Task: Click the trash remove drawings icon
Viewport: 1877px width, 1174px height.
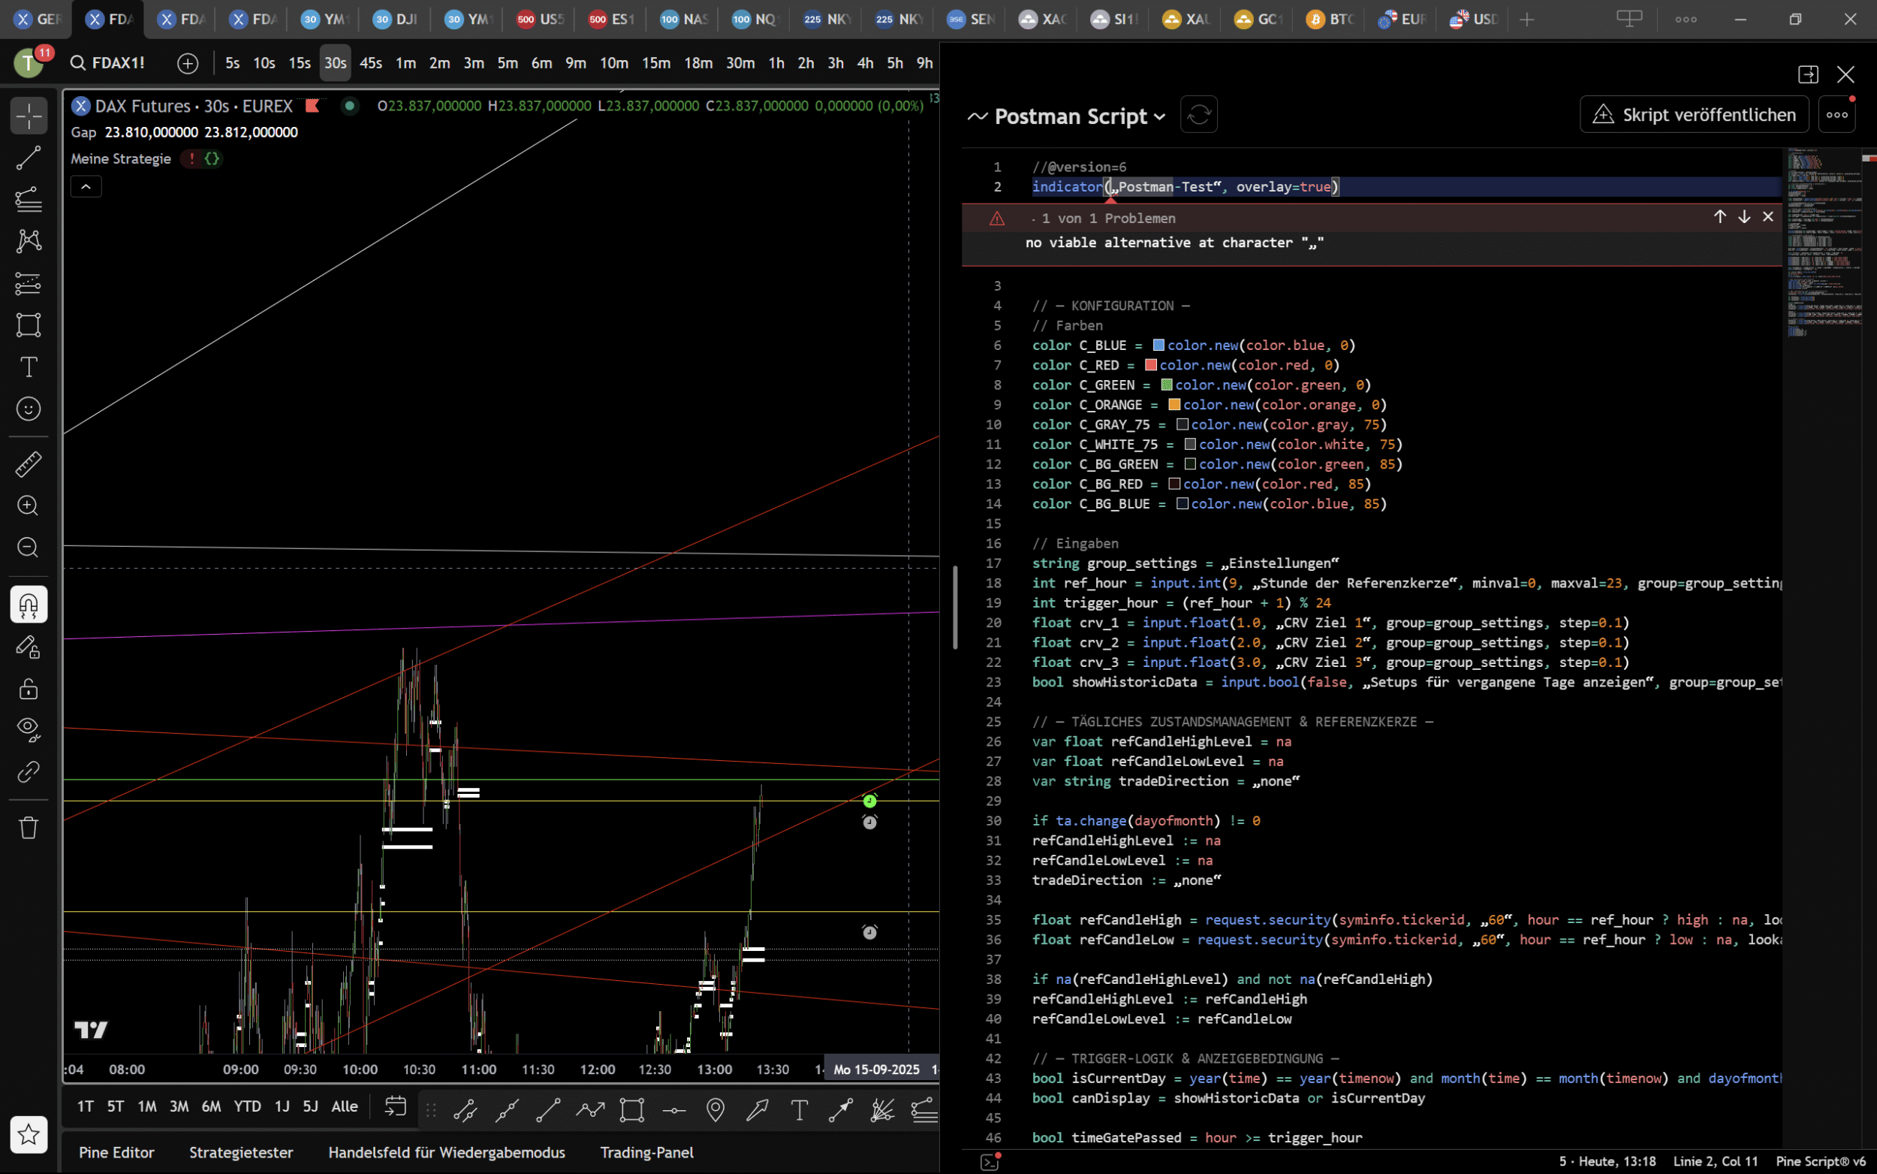Action: click(x=29, y=828)
